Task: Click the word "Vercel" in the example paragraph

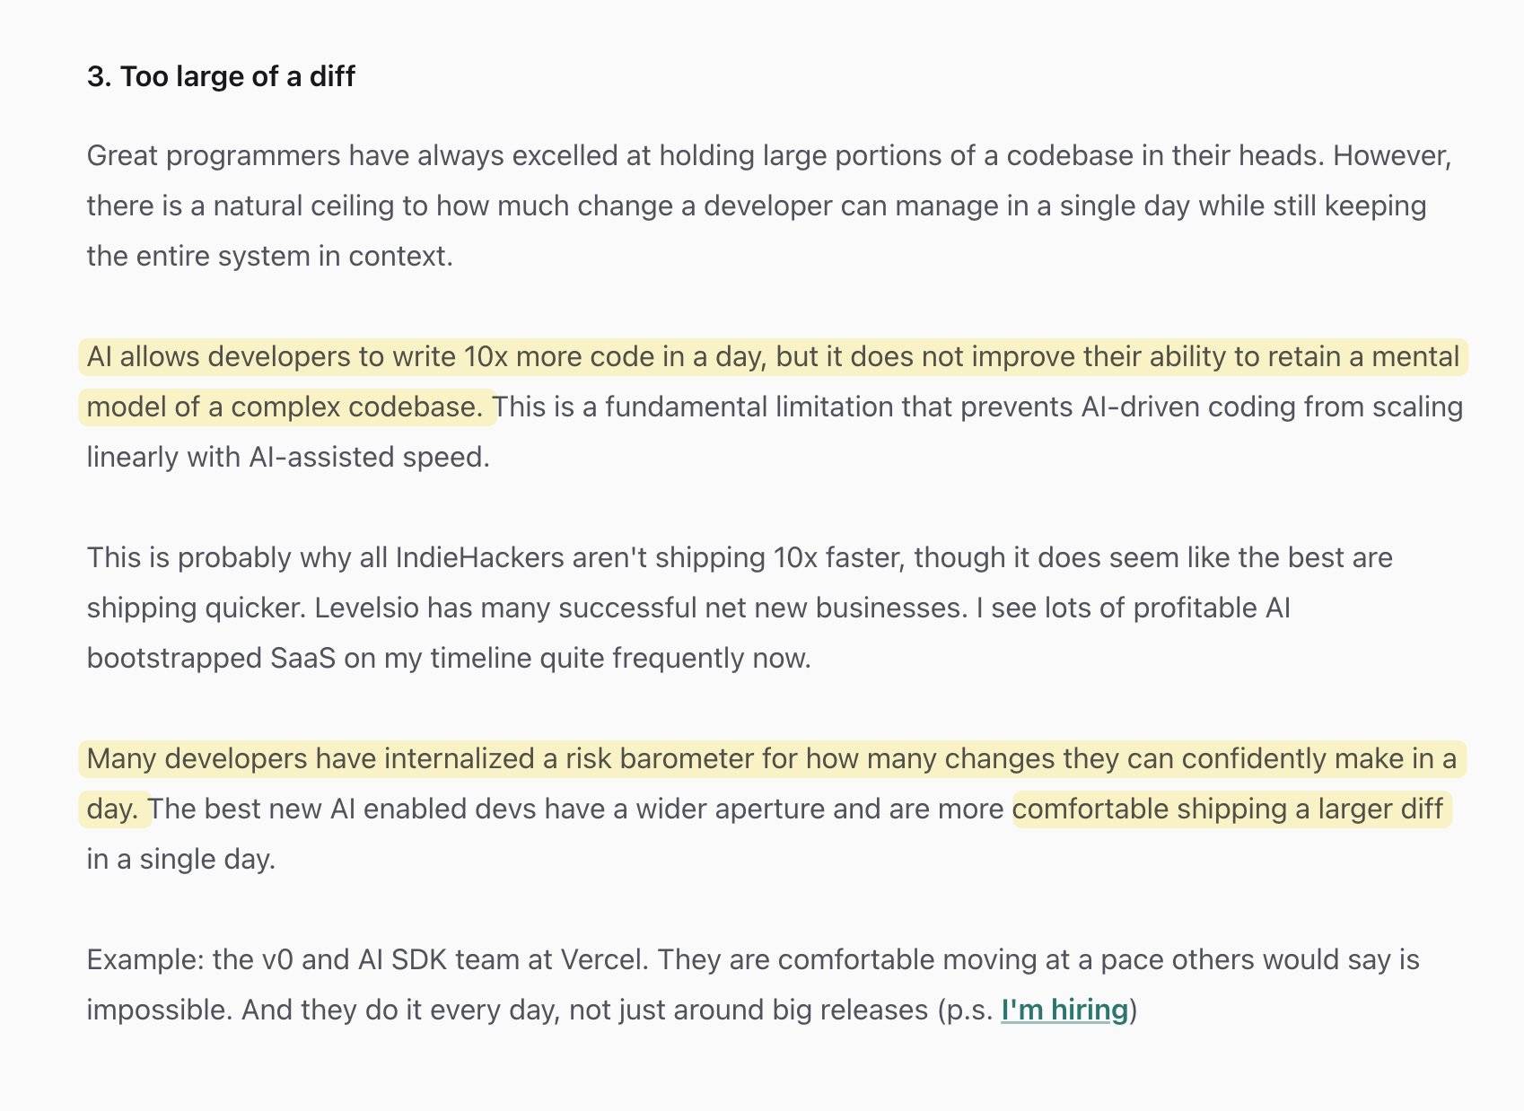Action: (x=601, y=959)
